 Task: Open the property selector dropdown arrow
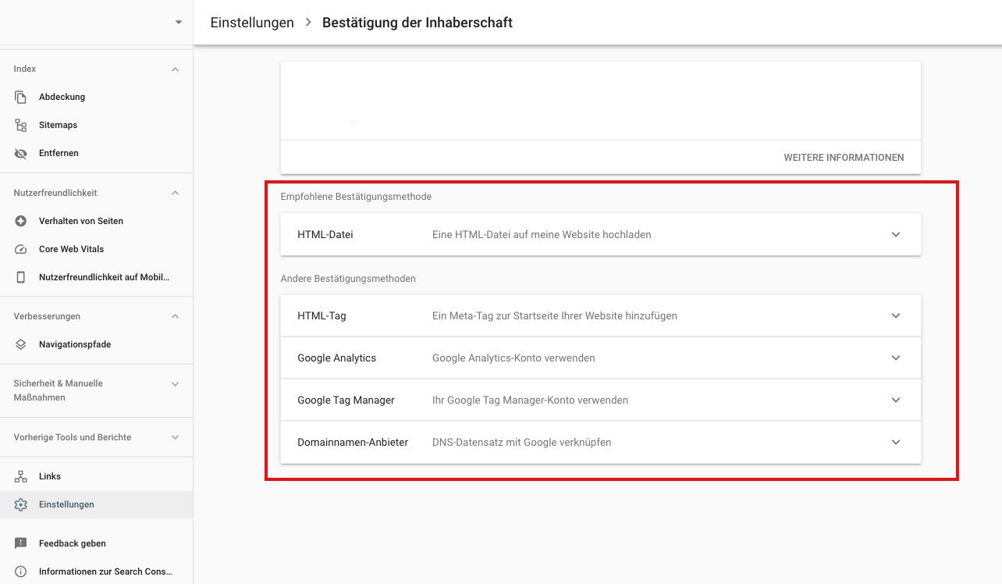[x=179, y=23]
